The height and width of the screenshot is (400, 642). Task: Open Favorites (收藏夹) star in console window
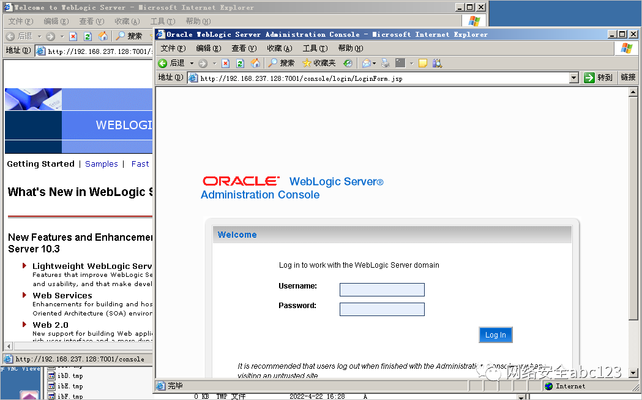point(319,63)
